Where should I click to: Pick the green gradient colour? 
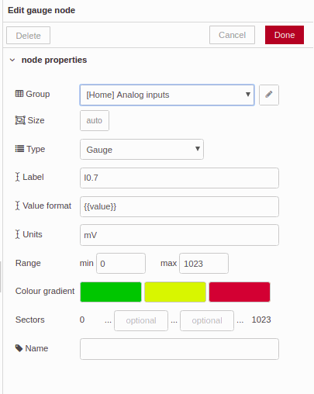click(111, 292)
